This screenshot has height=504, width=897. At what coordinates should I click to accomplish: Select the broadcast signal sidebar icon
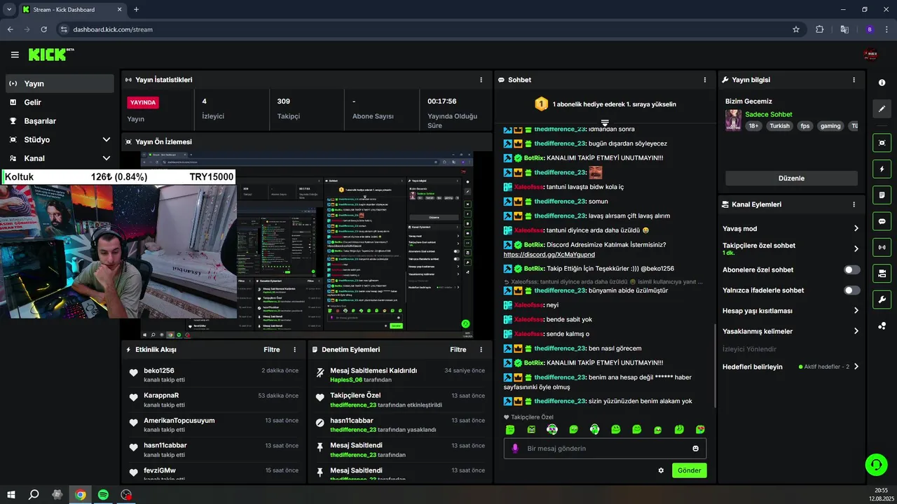point(882,247)
